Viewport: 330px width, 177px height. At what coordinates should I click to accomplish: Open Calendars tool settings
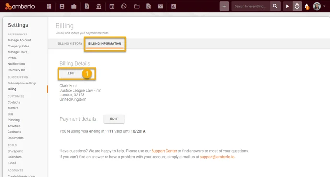14,157
